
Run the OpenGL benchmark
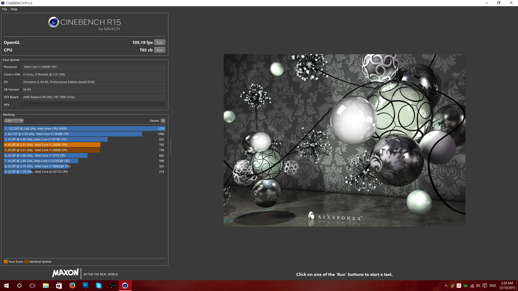[159, 43]
